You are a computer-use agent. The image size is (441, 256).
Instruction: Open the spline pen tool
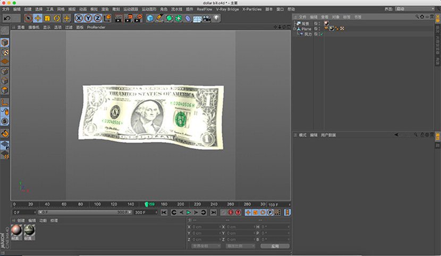coord(159,18)
